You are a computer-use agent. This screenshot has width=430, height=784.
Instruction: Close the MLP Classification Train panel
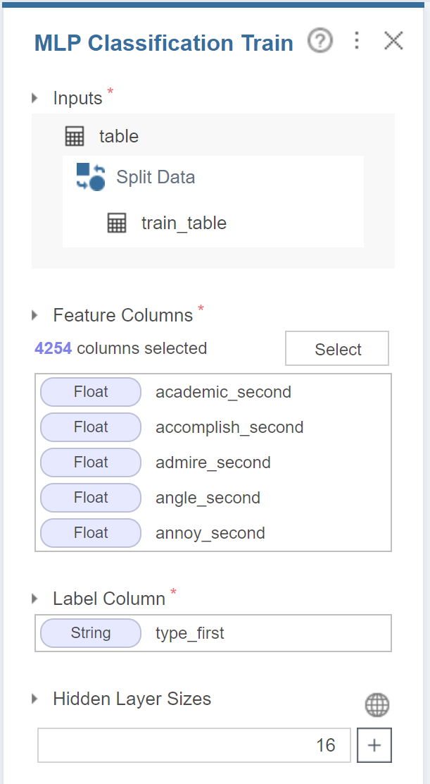[x=393, y=41]
